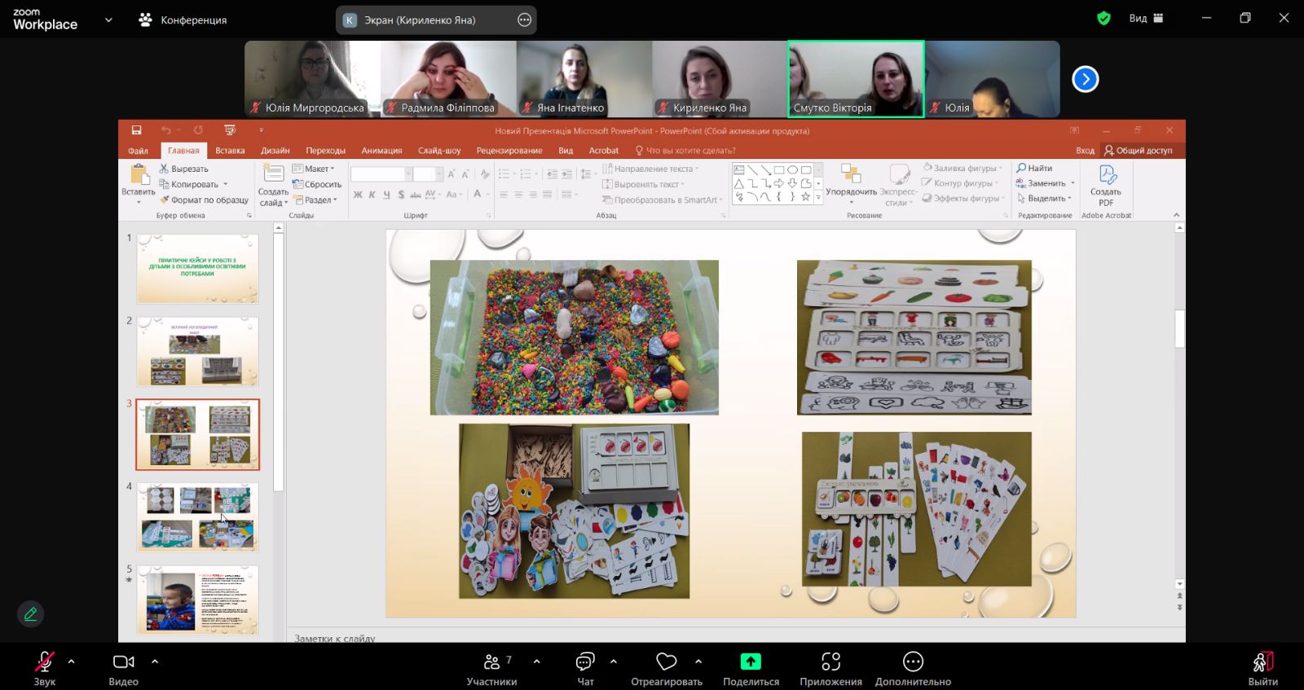Click the green Share screen icon
Image resolution: width=1304 pixels, height=690 pixels.
tap(751, 661)
